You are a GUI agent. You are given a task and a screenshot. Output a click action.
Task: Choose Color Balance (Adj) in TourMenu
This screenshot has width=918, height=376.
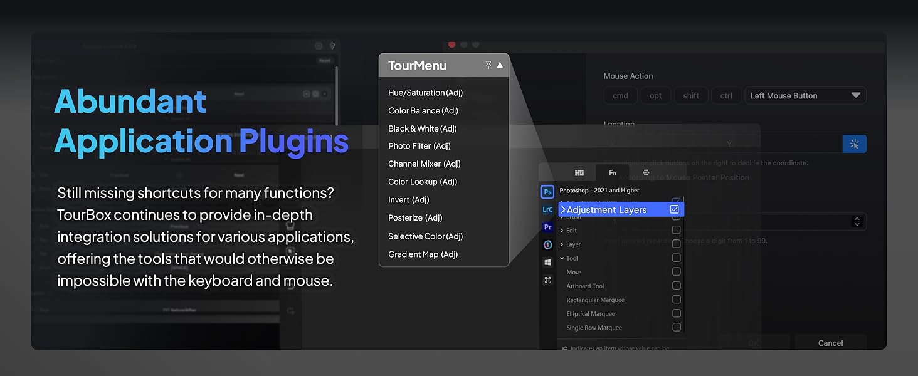point(423,111)
